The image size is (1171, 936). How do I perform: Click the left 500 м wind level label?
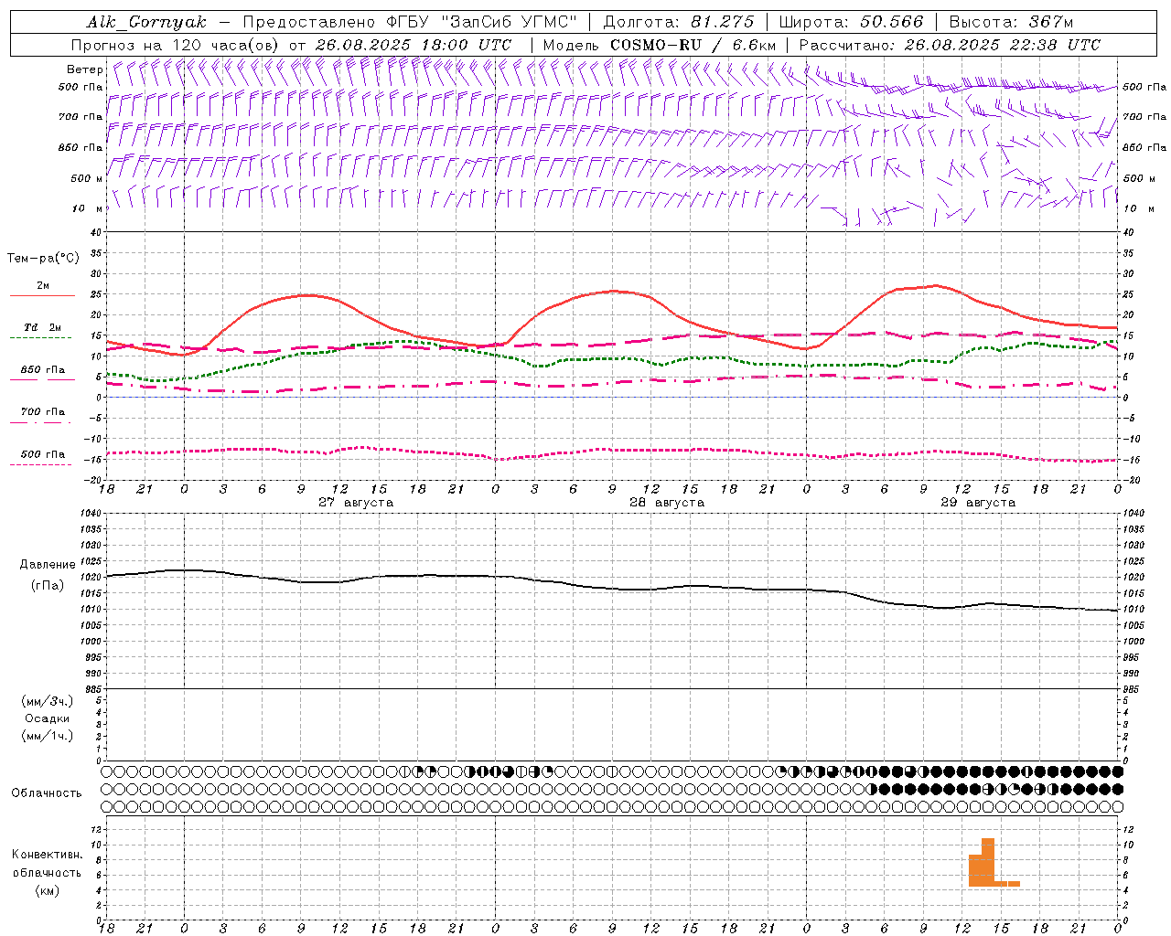(87, 178)
